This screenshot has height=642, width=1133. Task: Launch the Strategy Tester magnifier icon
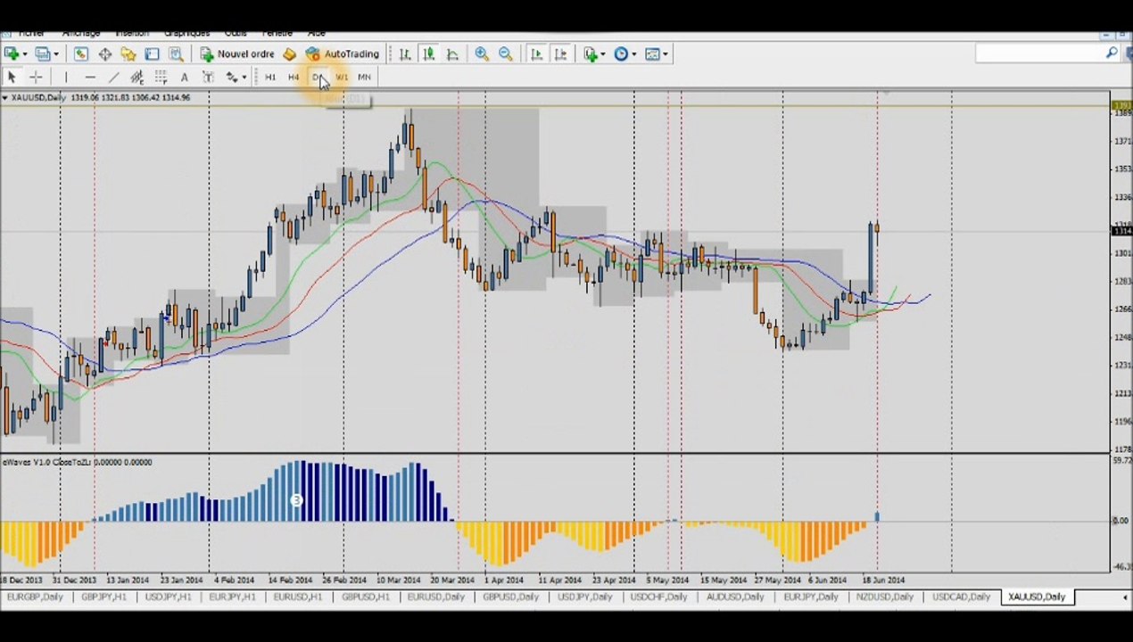click(176, 54)
